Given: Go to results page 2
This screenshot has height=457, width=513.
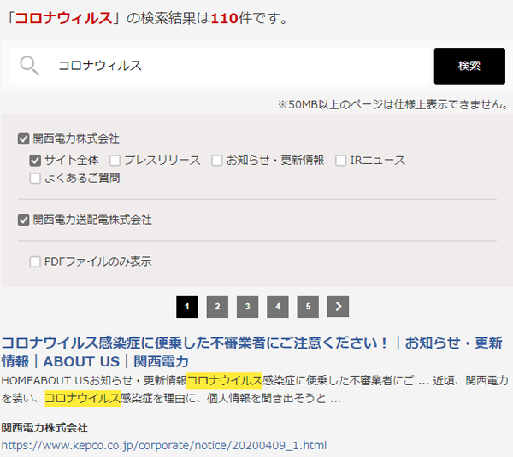Looking at the screenshot, I should point(217,307).
